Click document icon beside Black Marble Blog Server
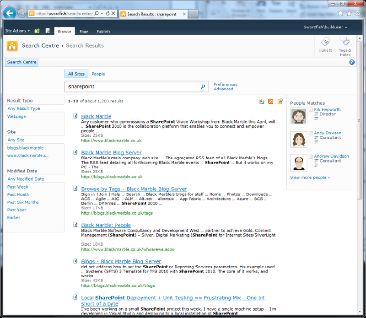Image resolution: width=366 pixels, height=318 pixels. [75, 152]
